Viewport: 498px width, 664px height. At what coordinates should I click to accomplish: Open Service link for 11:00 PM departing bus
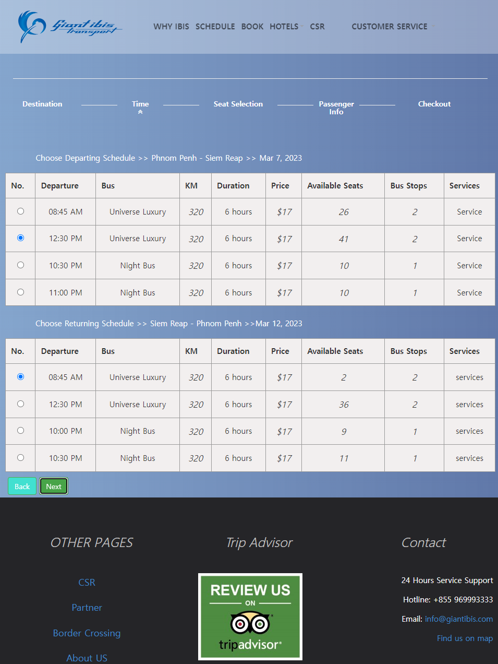click(x=469, y=293)
